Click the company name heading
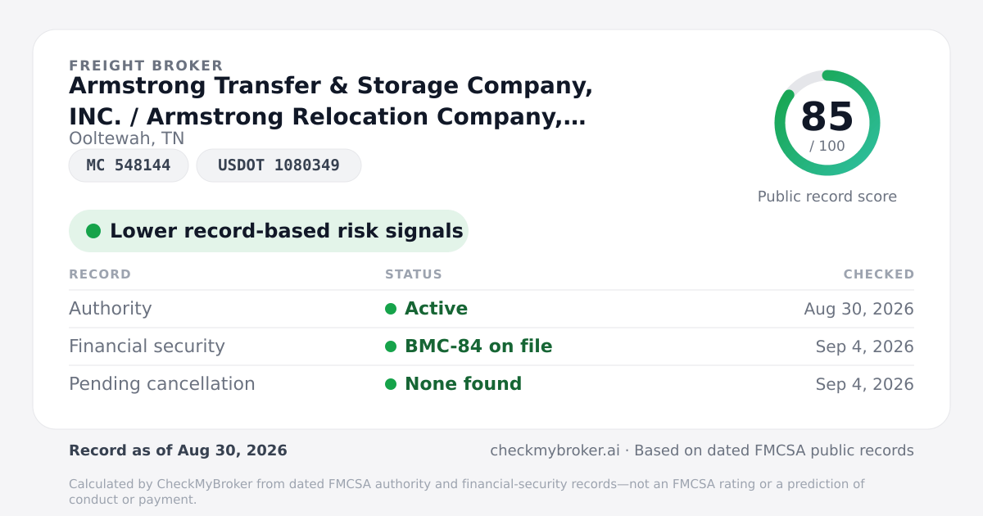The width and height of the screenshot is (983, 516). coord(331,101)
